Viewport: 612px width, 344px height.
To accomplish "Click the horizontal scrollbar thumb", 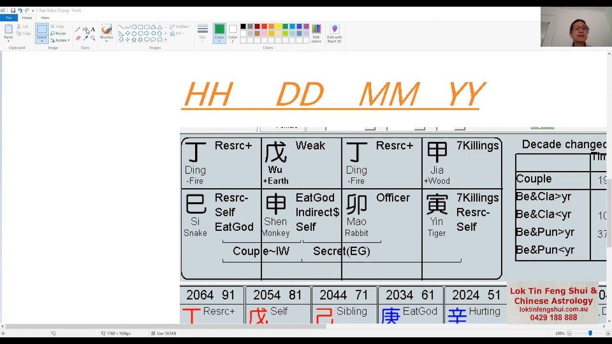I will click(x=166, y=327).
